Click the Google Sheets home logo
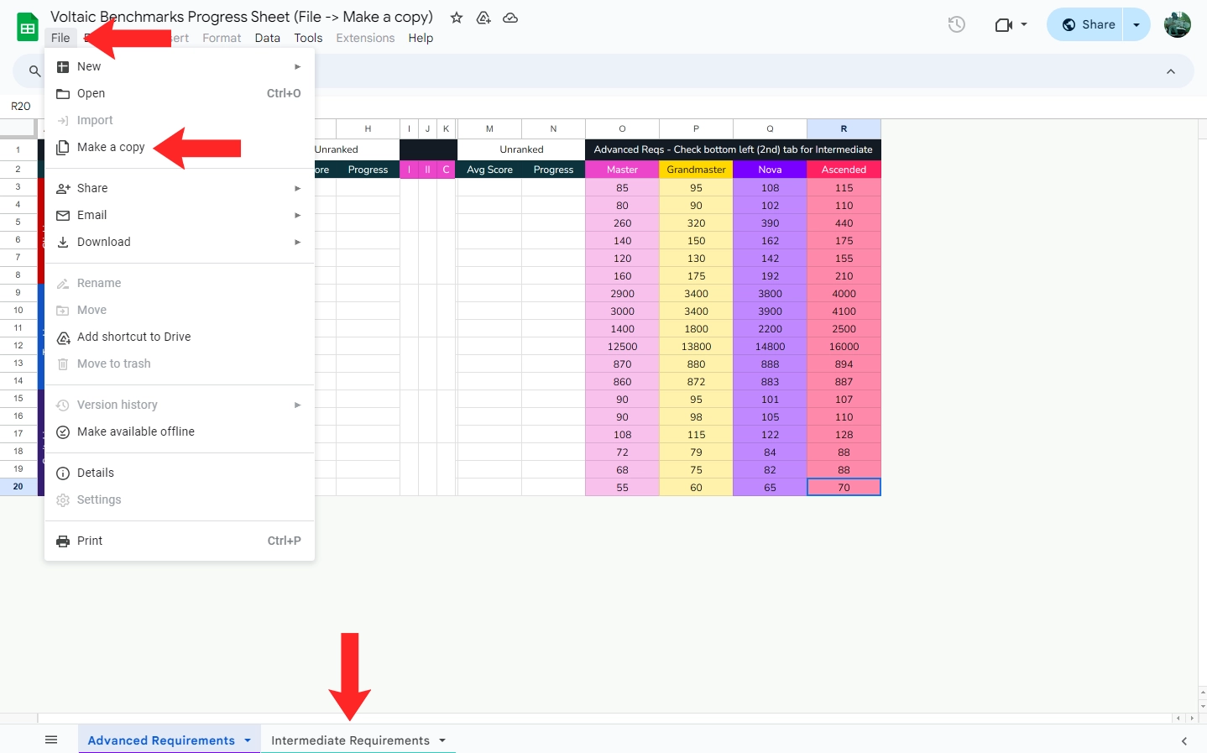 pyautogui.click(x=28, y=27)
